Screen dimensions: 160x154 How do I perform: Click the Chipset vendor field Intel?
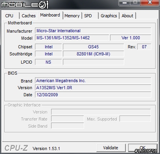pos(48,47)
